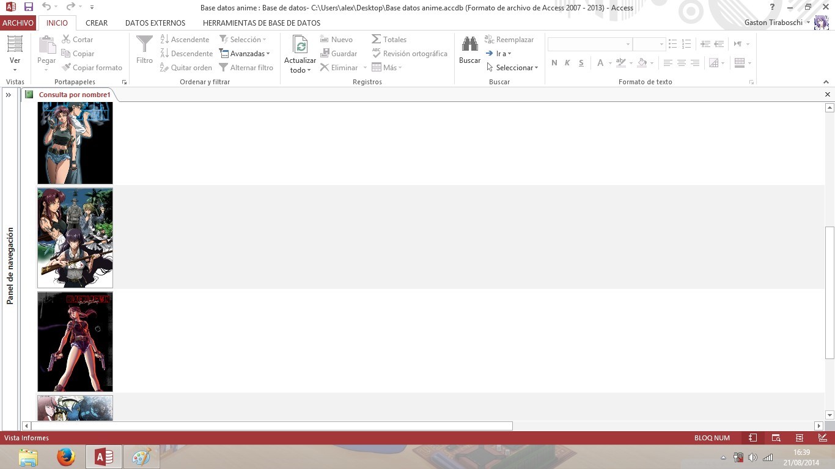Switch to Layout view in status bar
The width and height of the screenshot is (835, 469).
[x=799, y=438]
